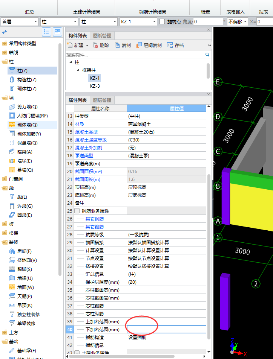Switch navigation to list view icon
The width and height of the screenshot is (273, 359).
pyautogui.click(x=46, y=32)
